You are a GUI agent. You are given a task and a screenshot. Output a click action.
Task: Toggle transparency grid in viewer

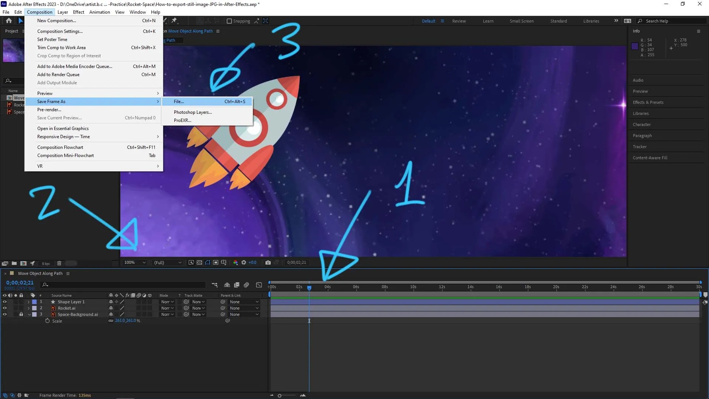point(199,263)
